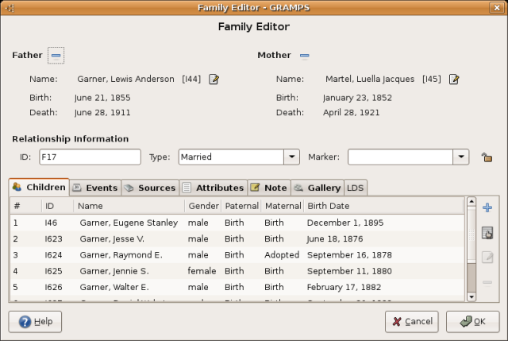The image size is (508, 341).
Task: Remove the mother from the family
Action: tap(304, 56)
